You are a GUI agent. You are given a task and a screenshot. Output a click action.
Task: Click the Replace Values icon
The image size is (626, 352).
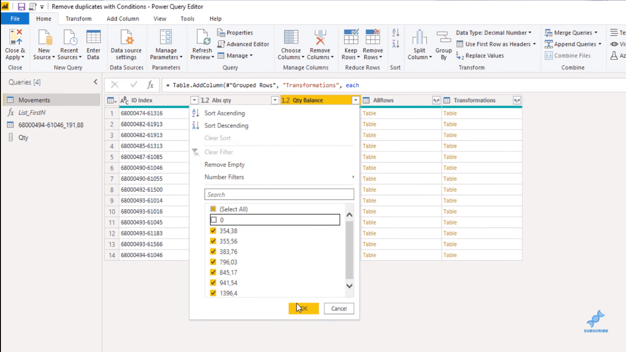(x=460, y=55)
